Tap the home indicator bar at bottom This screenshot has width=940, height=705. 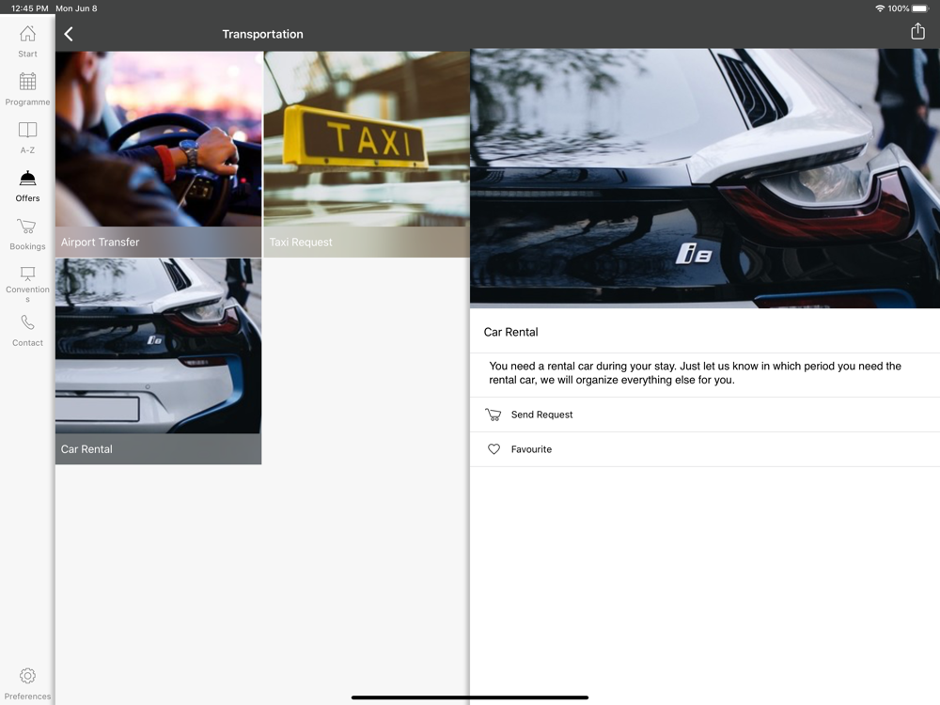pyautogui.click(x=470, y=697)
